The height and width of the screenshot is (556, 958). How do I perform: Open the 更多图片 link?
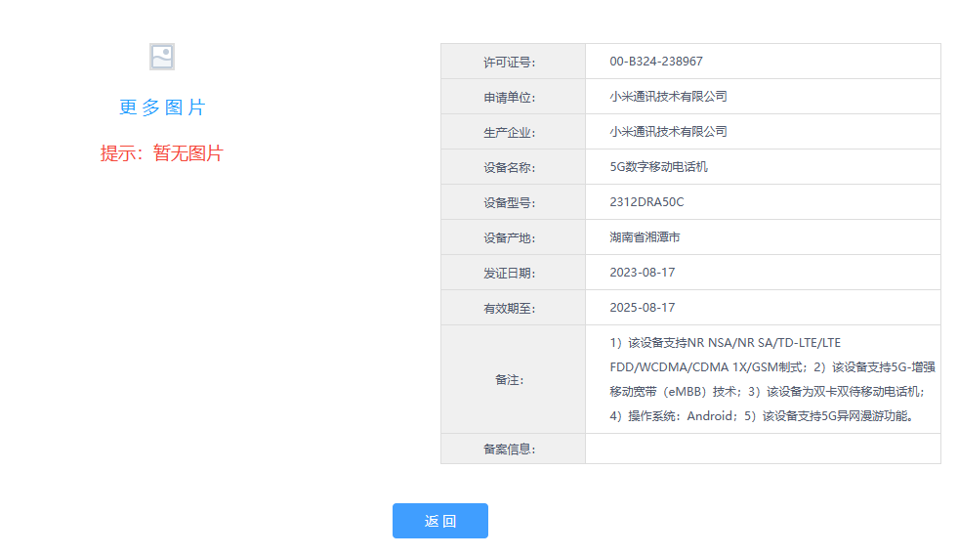point(162,107)
